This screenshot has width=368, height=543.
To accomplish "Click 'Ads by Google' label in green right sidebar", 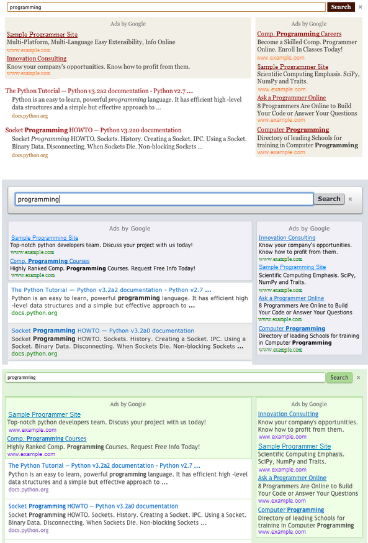I will (x=309, y=404).
